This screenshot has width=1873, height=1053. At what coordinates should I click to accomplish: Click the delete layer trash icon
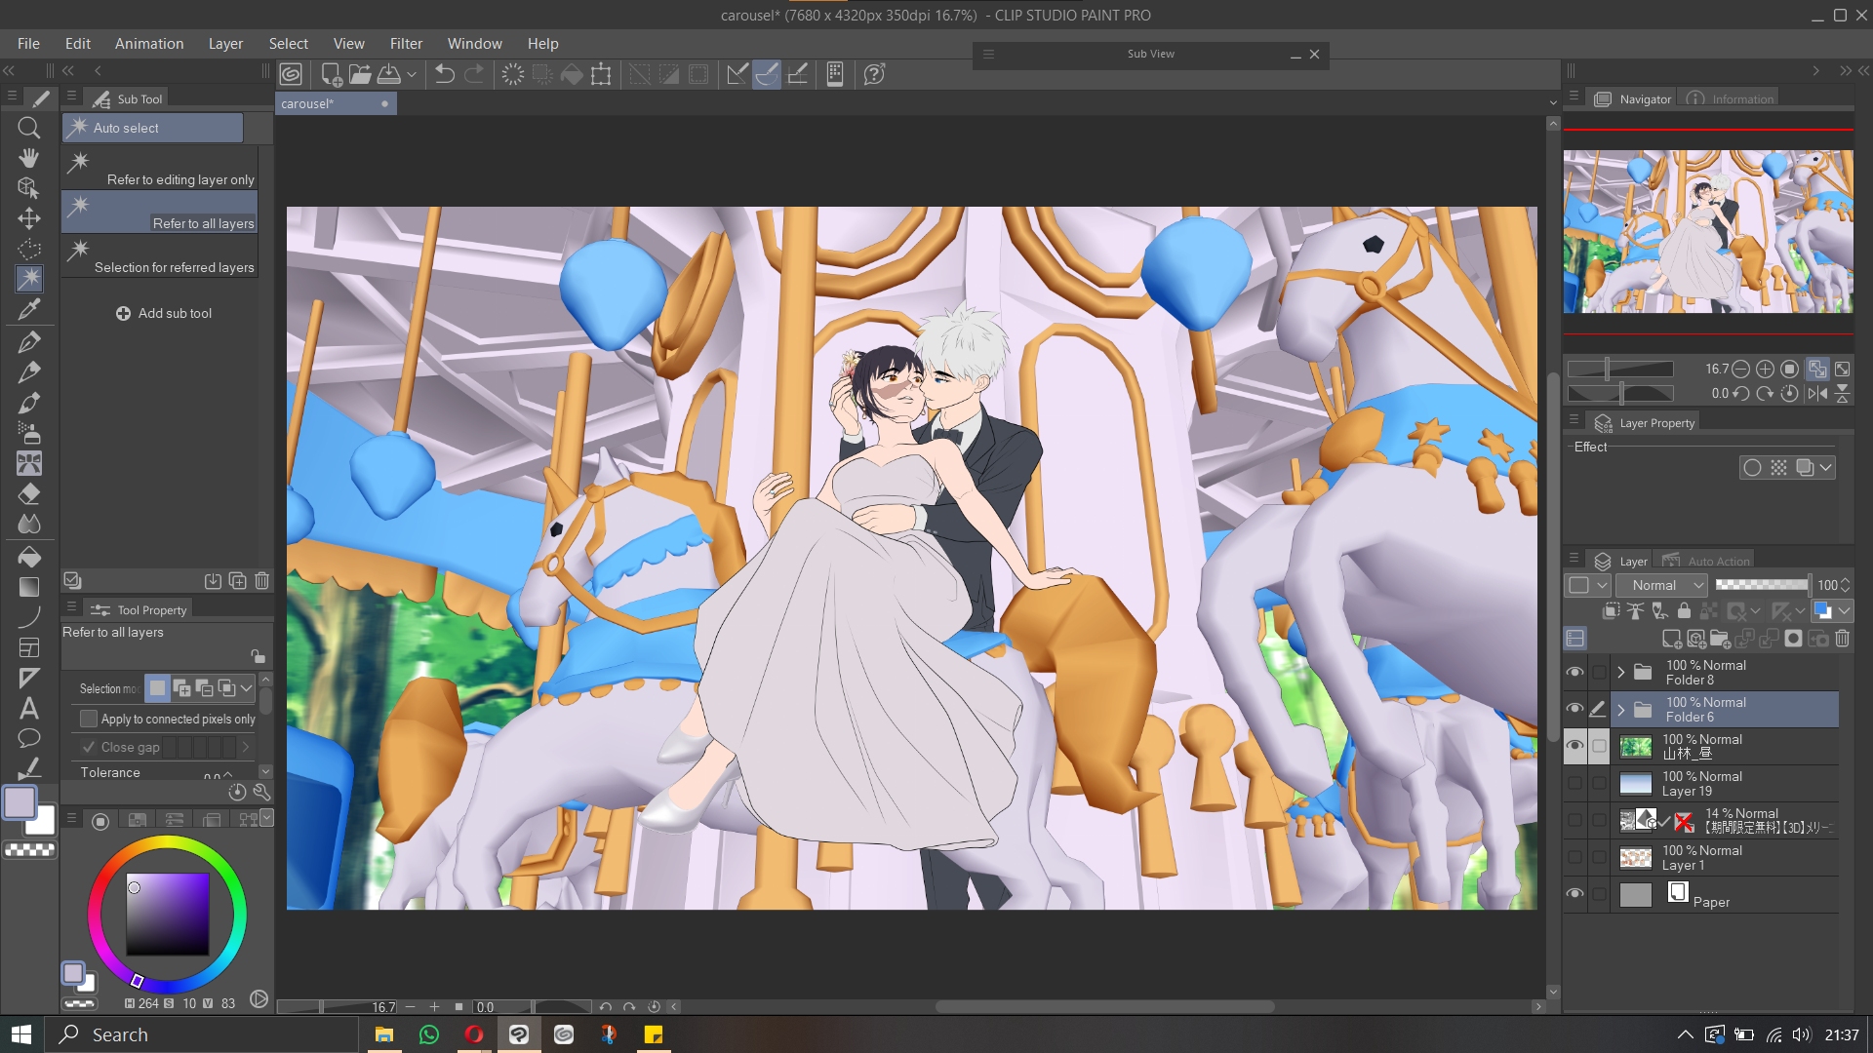tap(1842, 639)
